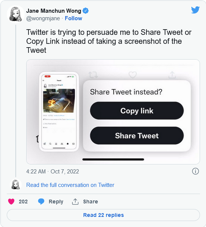Click the Twitter bird logo

(195, 10)
